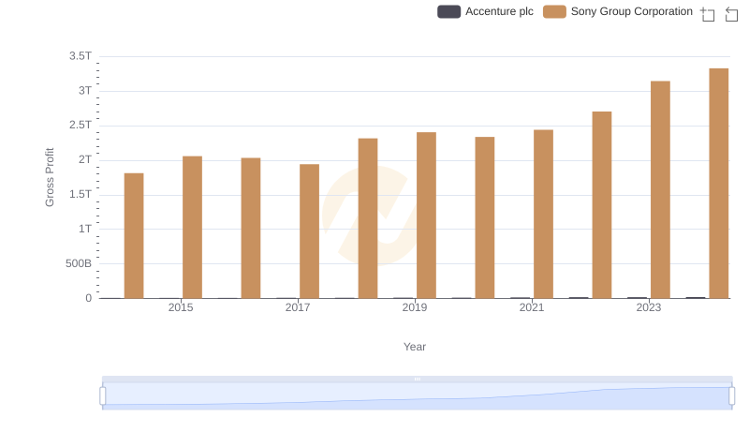749x432 pixels.
Task: Click the tallest Sony bar for 2024
Action: [x=719, y=184]
